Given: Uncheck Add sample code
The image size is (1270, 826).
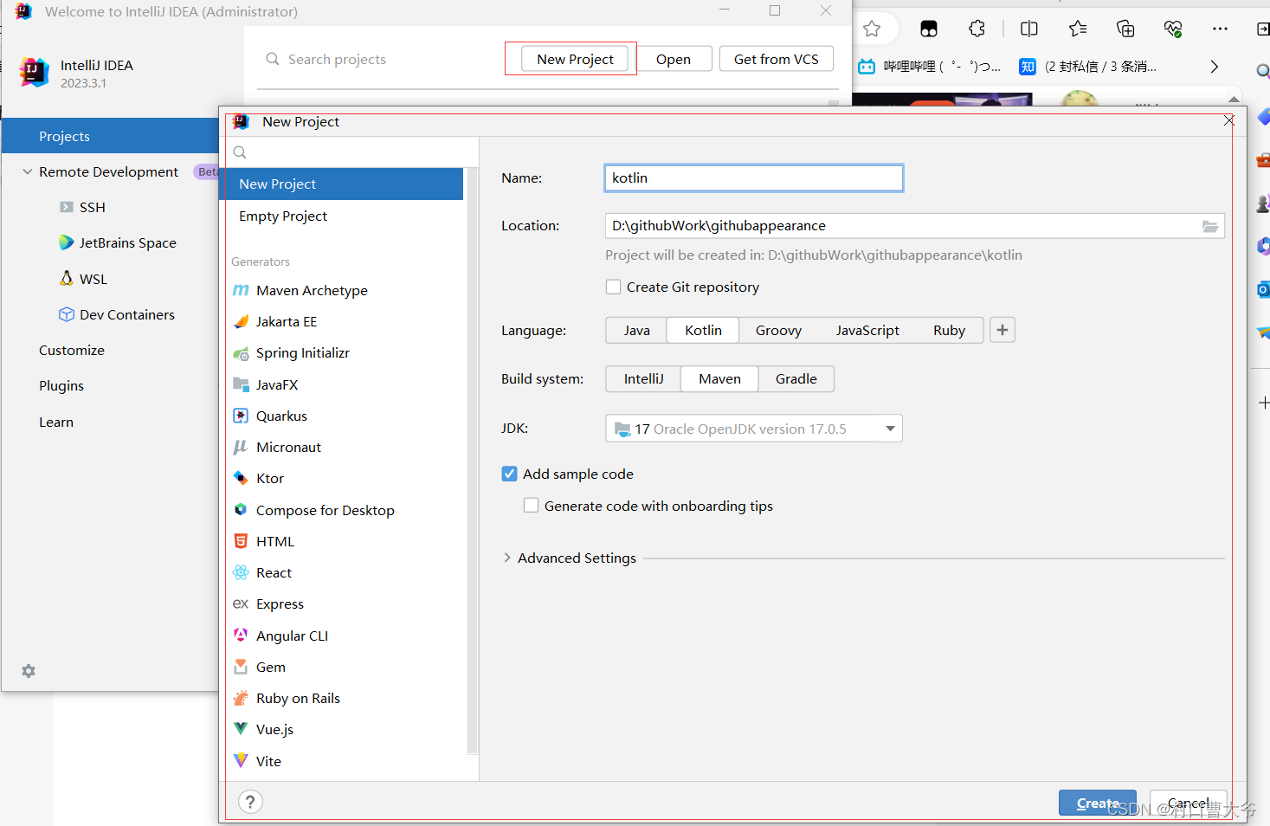Looking at the screenshot, I should point(510,474).
